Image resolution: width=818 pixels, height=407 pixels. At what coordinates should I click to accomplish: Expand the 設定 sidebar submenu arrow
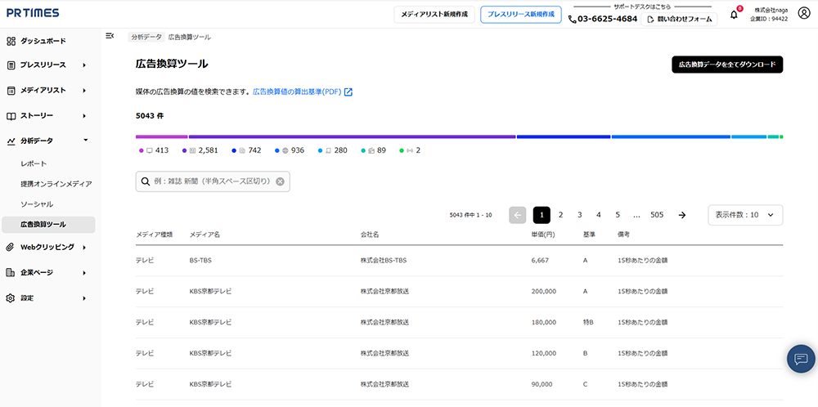click(x=84, y=298)
